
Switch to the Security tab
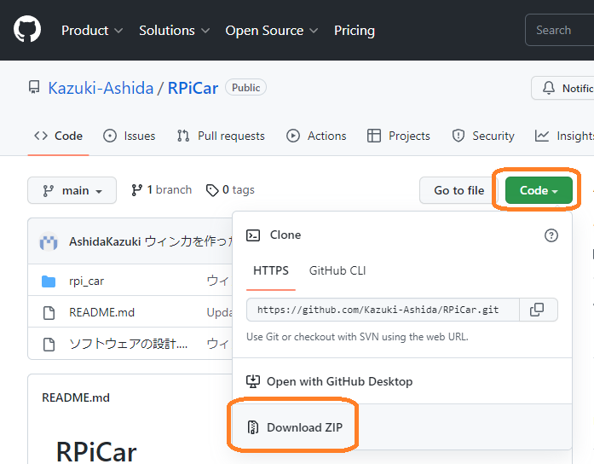coord(483,136)
